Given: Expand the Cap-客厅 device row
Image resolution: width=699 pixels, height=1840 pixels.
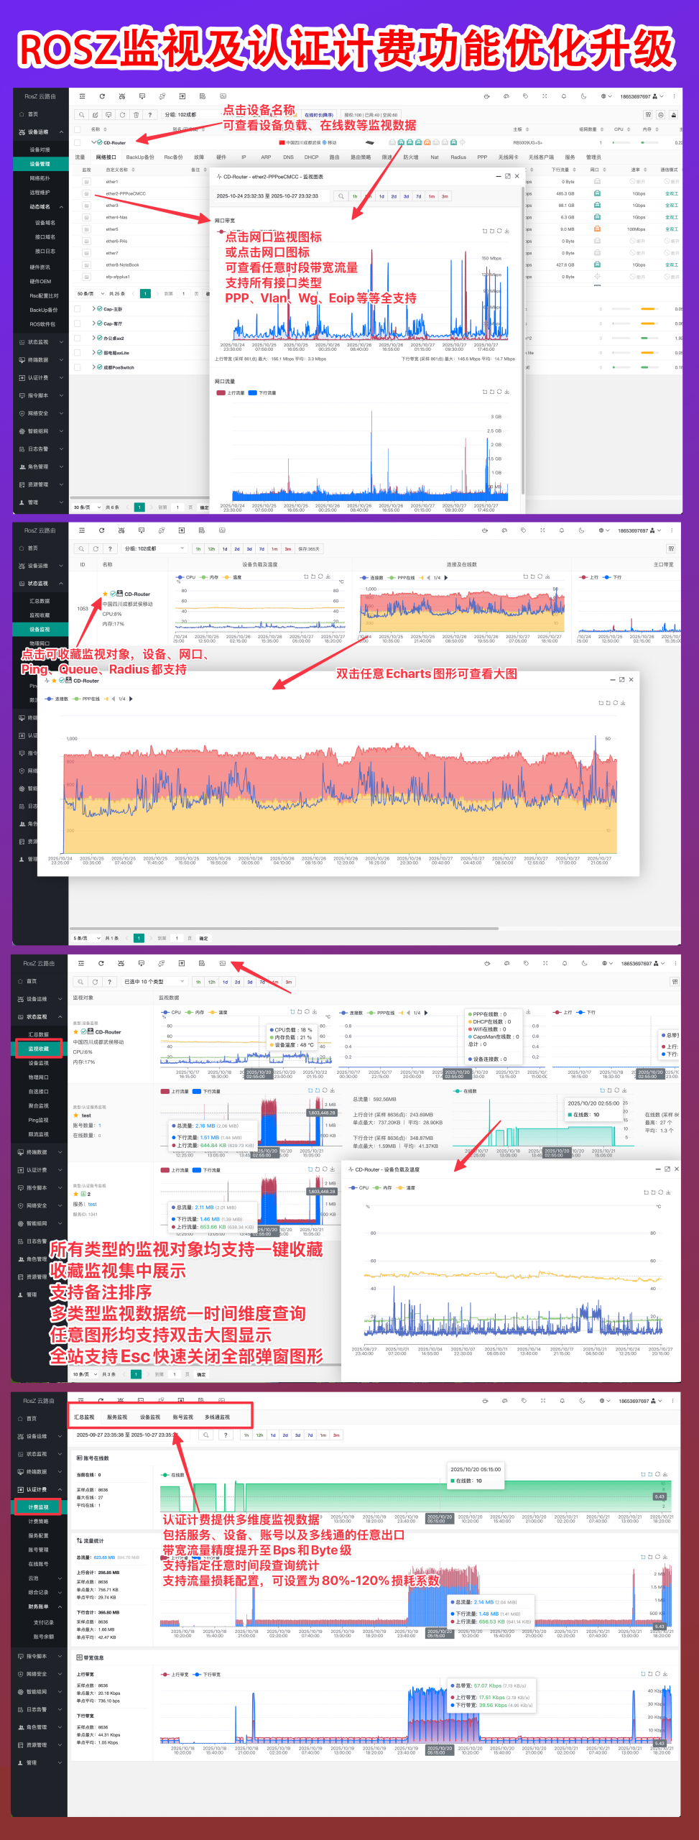Looking at the screenshot, I should pyautogui.click(x=94, y=323).
